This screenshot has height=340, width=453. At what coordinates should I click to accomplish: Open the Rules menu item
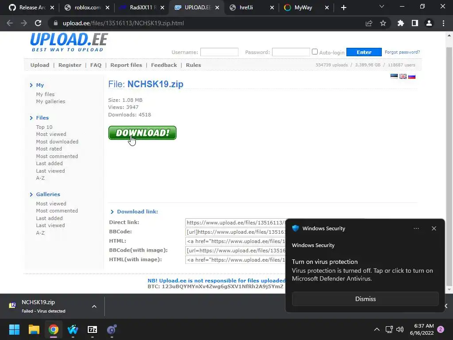(193, 65)
